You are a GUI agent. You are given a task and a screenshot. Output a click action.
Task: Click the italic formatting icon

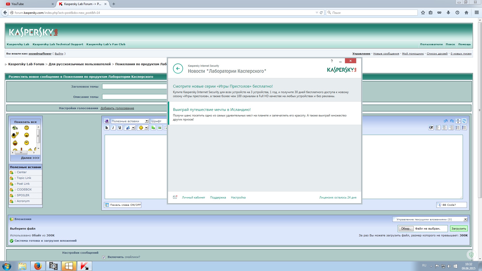point(113,128)
